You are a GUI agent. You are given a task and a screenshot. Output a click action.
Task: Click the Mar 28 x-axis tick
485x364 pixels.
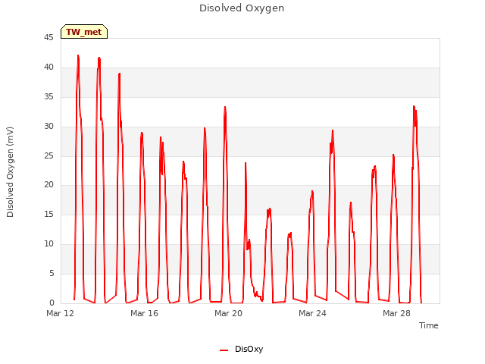coord(396,313)
